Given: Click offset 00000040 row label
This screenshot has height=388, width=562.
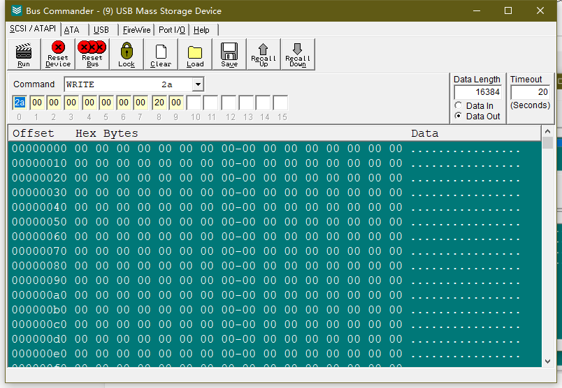Looking at the screenshot, I should pyautogui.click(x=39, y=207).
